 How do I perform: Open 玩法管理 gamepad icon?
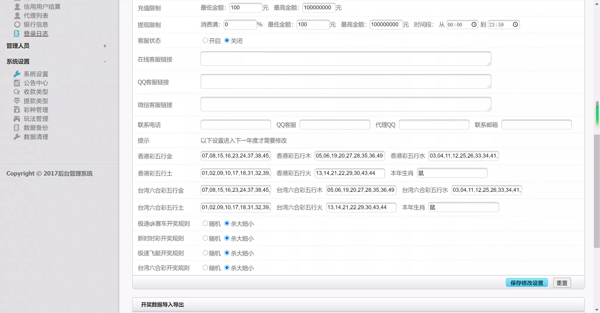tap(17, 119)
